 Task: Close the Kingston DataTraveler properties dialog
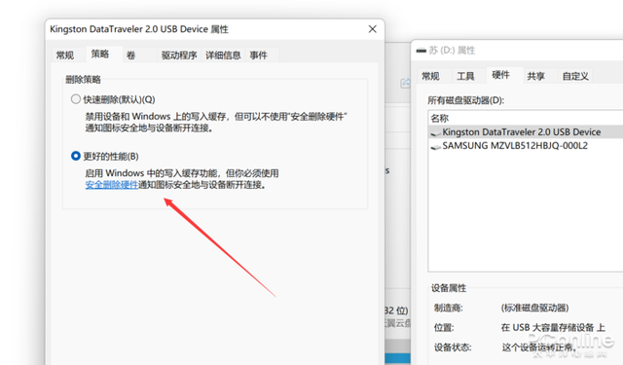pyautogui.click(x=372, y=29)
